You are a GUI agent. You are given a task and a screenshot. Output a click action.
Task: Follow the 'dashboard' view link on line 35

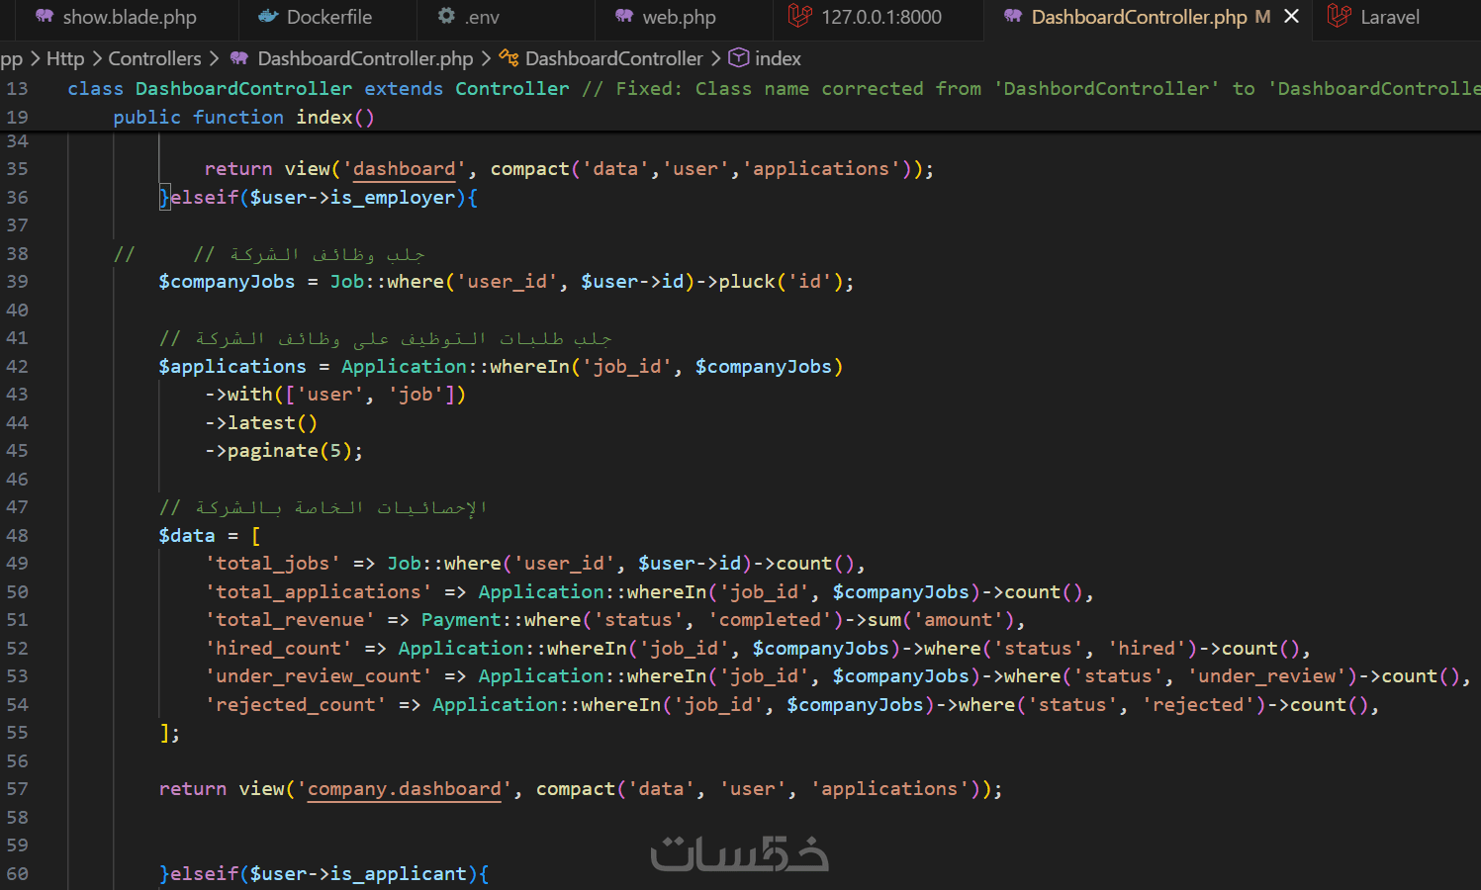tap(404, 169)
